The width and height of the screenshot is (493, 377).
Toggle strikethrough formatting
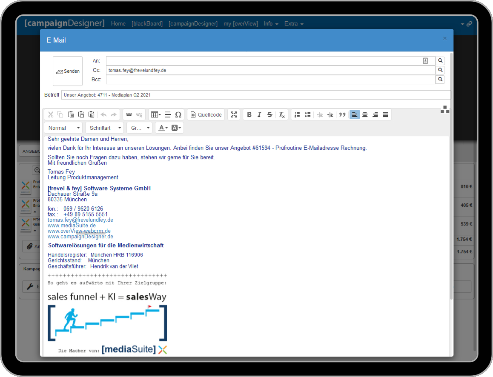(270, 114)
